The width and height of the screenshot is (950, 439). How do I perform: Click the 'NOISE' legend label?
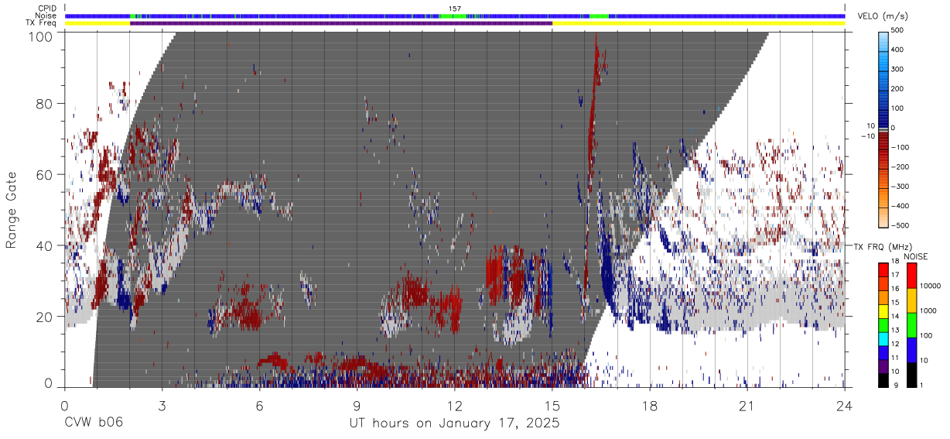(x=915, y=256)
